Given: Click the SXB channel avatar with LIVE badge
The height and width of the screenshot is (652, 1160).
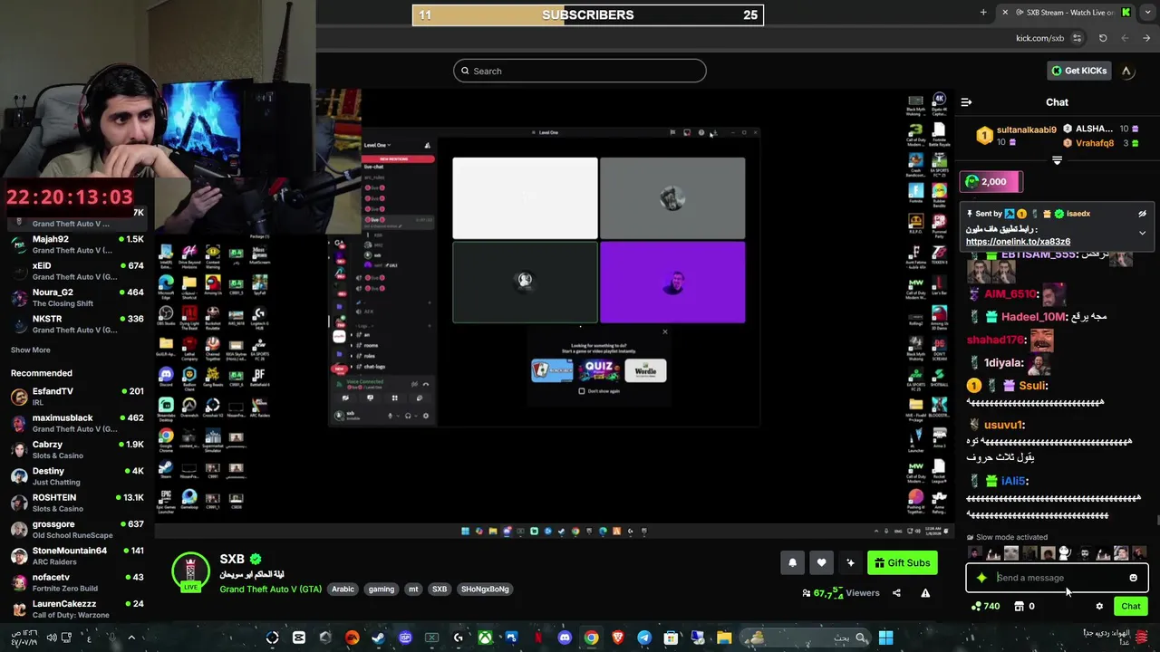Looking at the screenshot, I should [x=190, y=572].
